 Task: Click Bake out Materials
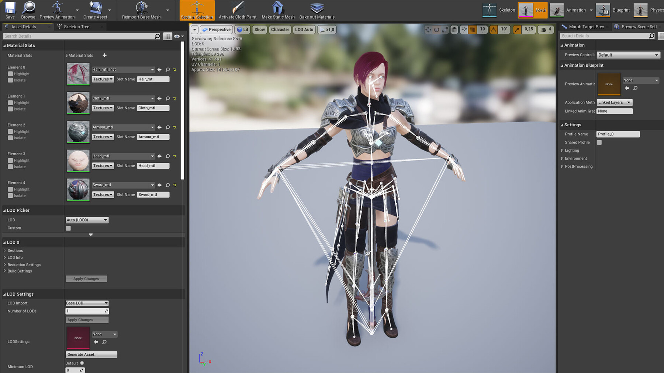[x=317, y=10]
